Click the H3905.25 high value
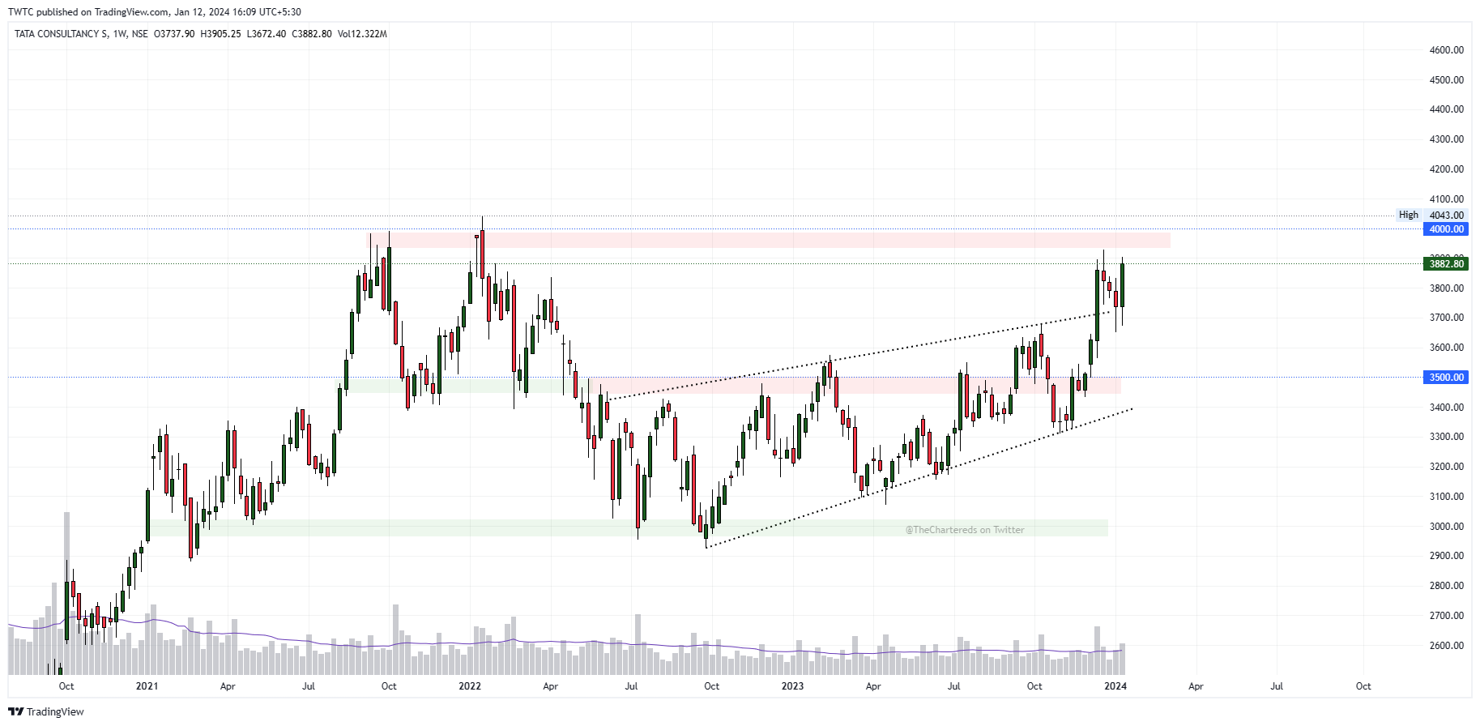This screenshot has width=1480, height=726. (220, 34)
